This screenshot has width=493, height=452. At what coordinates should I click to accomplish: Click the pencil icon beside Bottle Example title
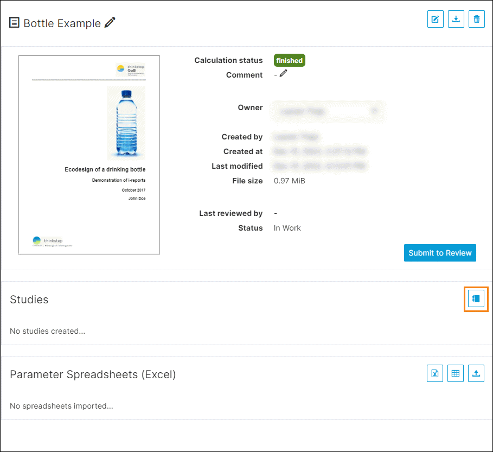(110, 23)
